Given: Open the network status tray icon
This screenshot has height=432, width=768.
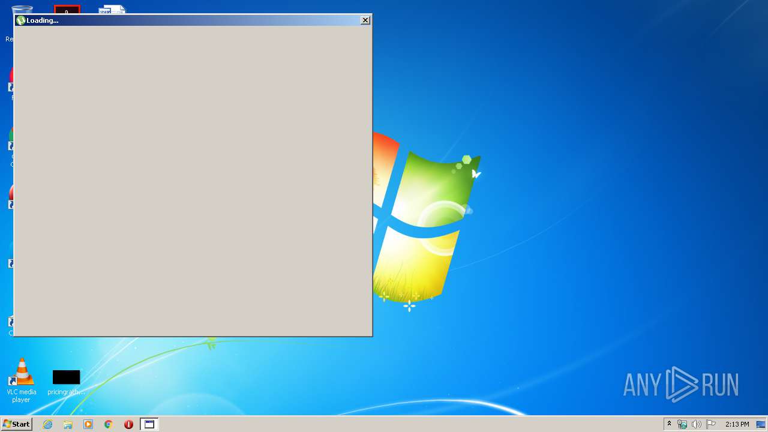Looking at the screenshot, I should [682, 424].
